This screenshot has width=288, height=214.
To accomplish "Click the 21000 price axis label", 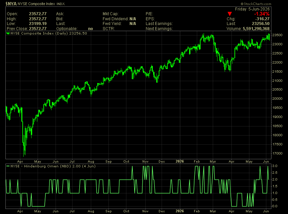I will click(277, 80).
